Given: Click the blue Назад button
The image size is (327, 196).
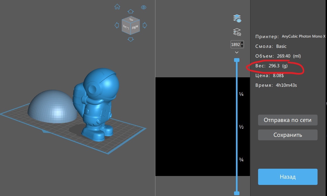Looking at the screenshot, I should pyautogui.click(x=288, y=177).
